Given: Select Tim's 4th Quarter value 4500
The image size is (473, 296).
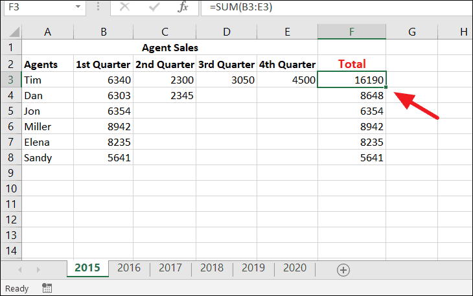Looking at the screenshot, I should (287, 80).
